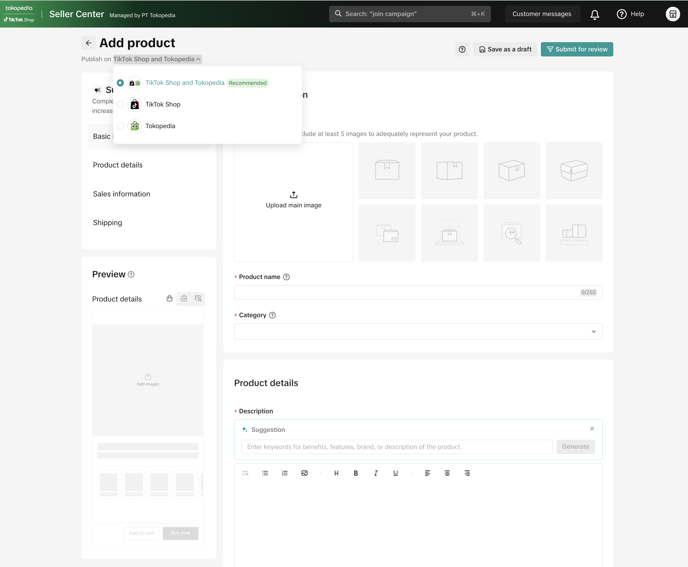Click the back arrow beside Add product
The height and width of the screenshot is (567, 688).
coord(88,43)
